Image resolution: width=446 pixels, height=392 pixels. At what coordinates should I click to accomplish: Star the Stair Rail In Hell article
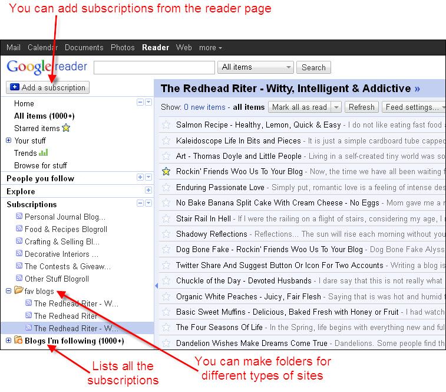coord(166,218)
